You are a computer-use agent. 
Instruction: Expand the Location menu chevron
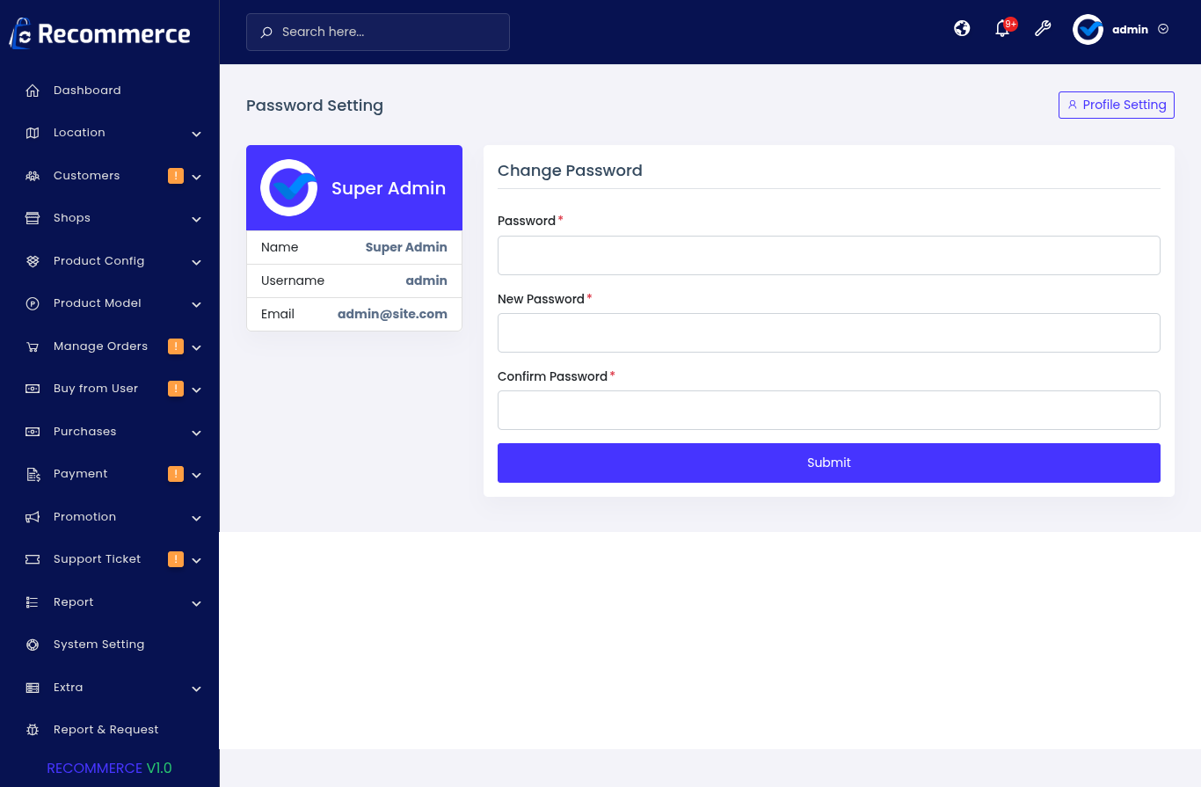pyautogui.click(x=197, y=134)
